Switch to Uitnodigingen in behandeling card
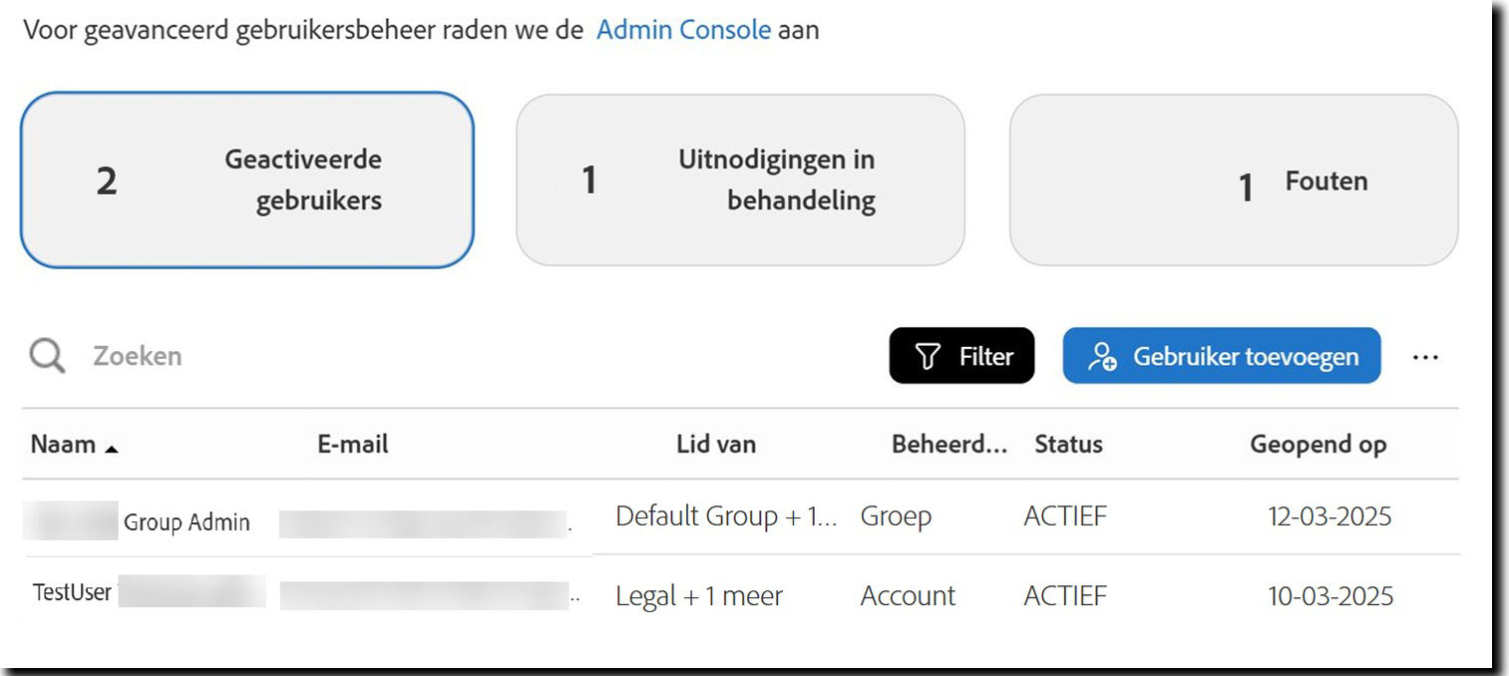1509x676 pixels. [739, 180]
